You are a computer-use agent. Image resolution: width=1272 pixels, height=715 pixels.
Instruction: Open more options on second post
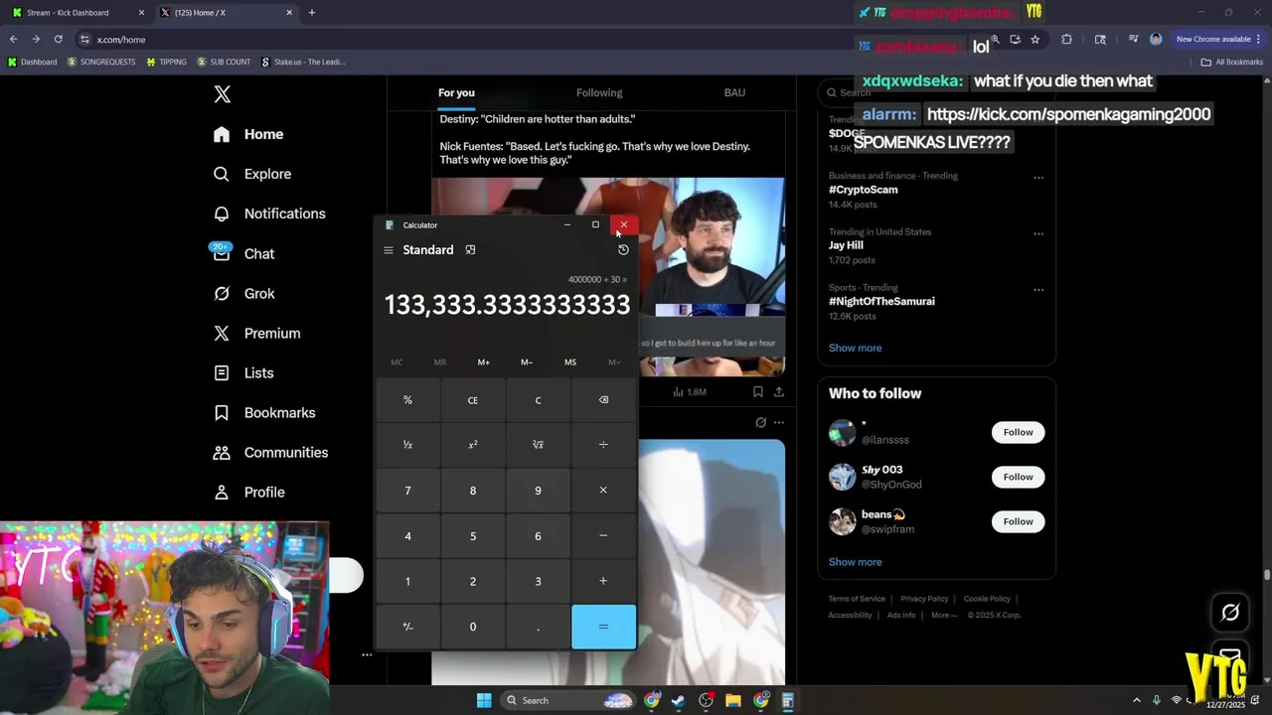coord(779,422)
